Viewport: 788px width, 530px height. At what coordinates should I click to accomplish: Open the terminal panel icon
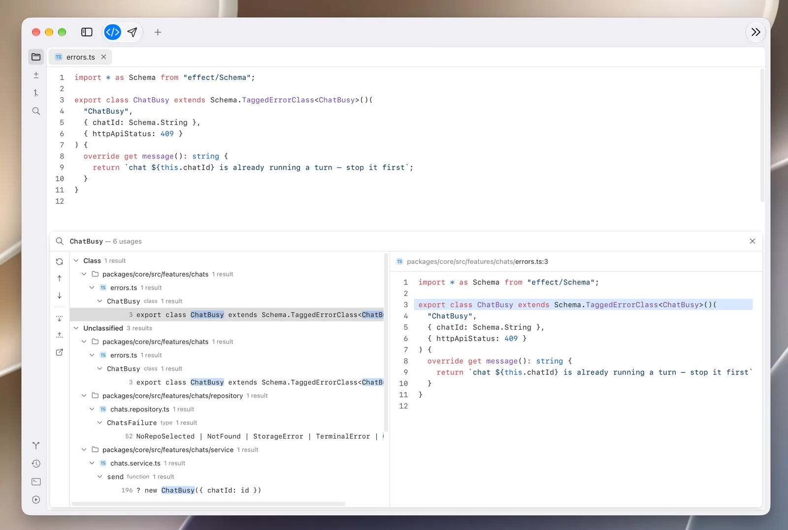36,482
